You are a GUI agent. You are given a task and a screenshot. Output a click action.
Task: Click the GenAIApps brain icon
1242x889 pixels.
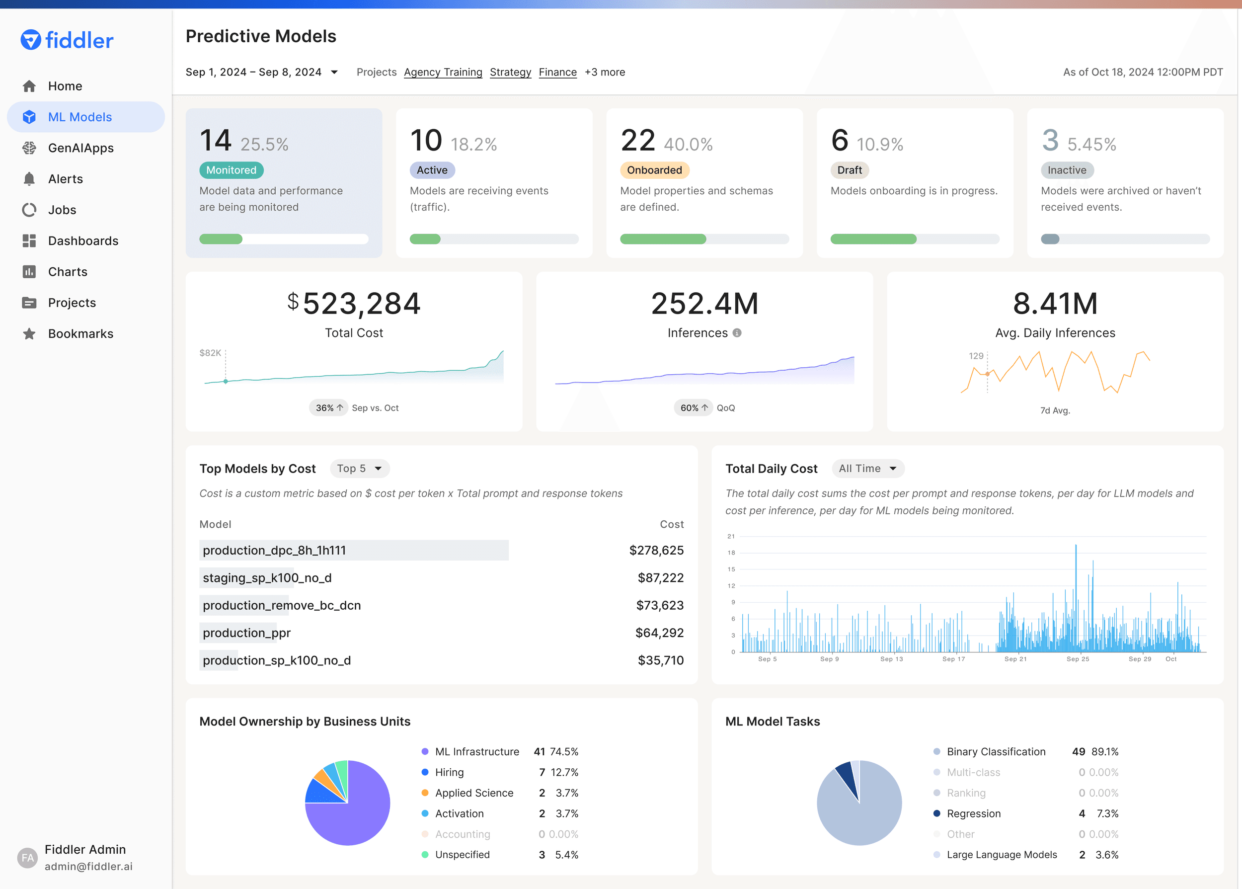[x=29, y=148]
